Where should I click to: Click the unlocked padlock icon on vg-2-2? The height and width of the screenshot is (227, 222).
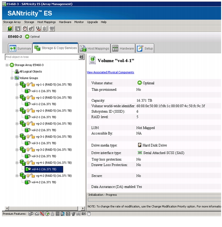point(33,123)
